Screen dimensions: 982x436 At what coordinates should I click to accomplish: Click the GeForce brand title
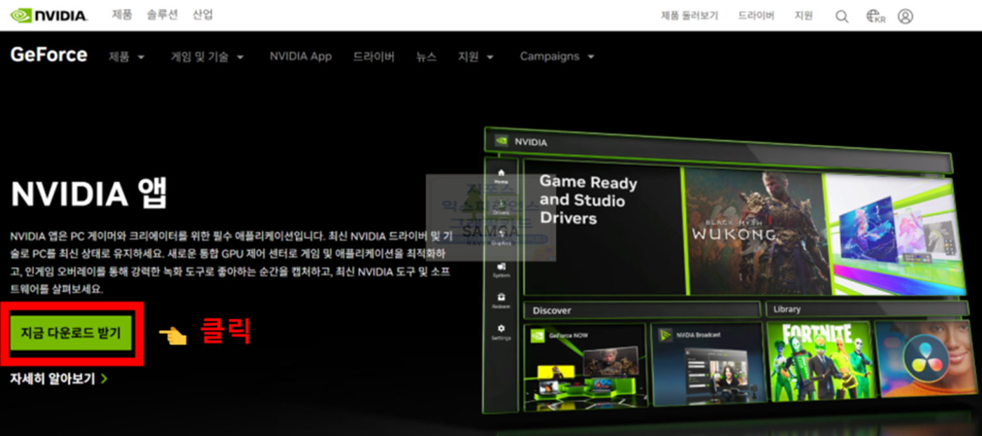tap(49, 55)
